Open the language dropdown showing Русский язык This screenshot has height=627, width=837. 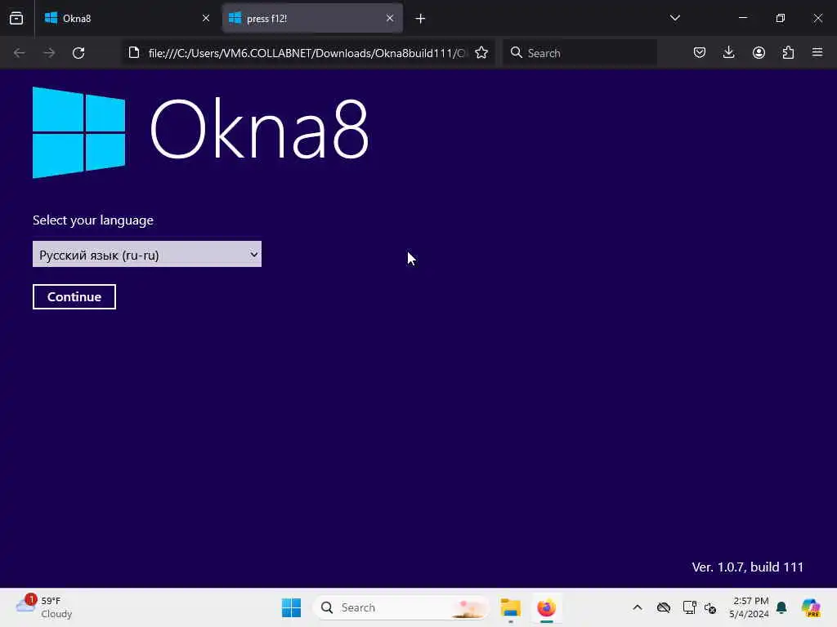147,255
